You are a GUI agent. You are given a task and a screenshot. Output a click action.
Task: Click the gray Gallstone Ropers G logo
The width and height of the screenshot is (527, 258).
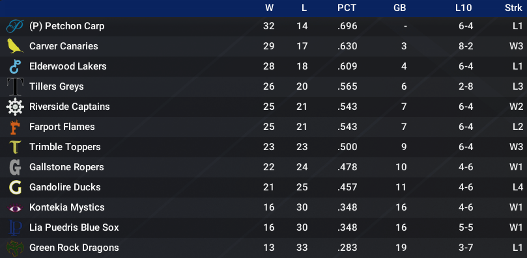coord(15,167)
